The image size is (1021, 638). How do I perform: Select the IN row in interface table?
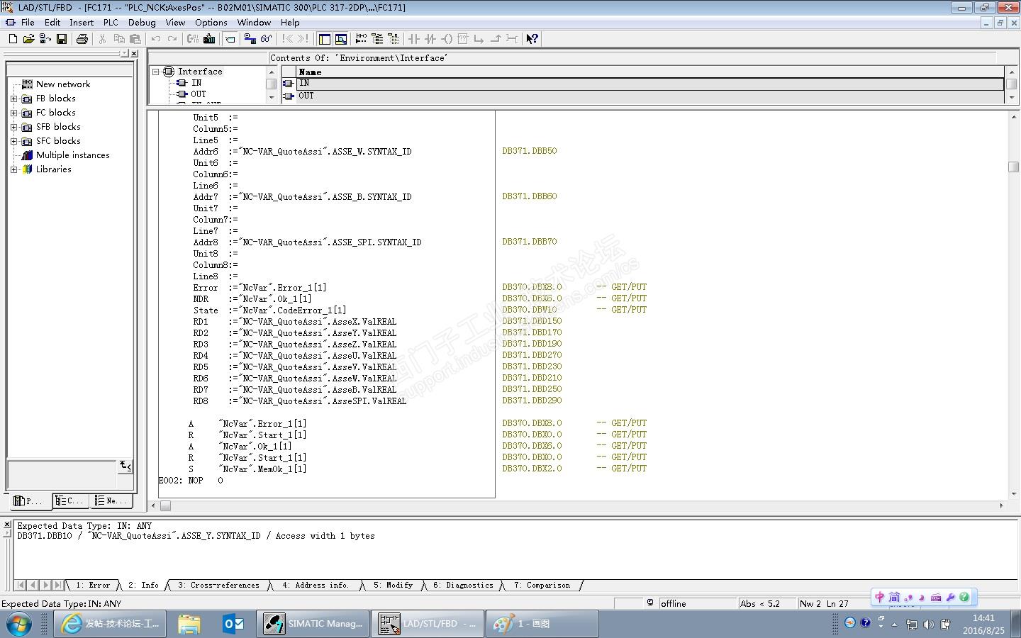650,84
